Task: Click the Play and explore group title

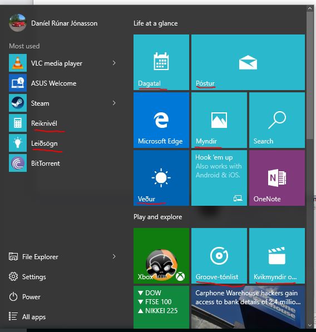Action: pos(158,217)
